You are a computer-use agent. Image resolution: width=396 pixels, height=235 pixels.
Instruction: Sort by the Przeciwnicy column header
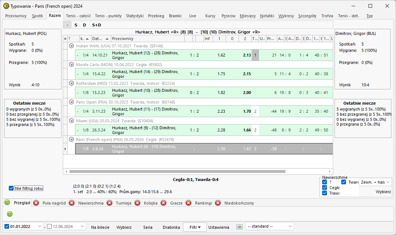click(x=147, y=39)
